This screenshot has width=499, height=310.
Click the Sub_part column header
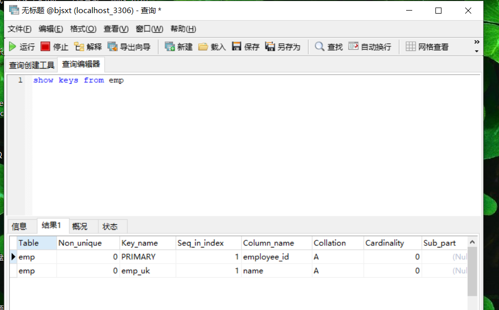click(445, 243)
